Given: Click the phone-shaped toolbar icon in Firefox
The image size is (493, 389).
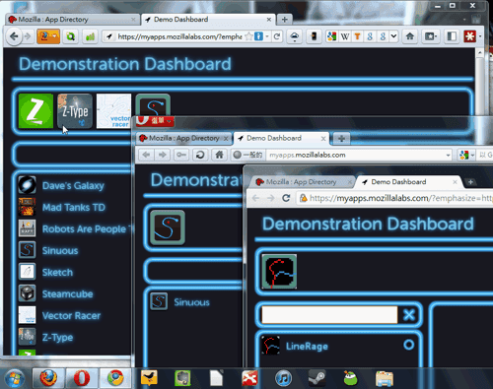Looking at the screenshot, I should [314, 36].
